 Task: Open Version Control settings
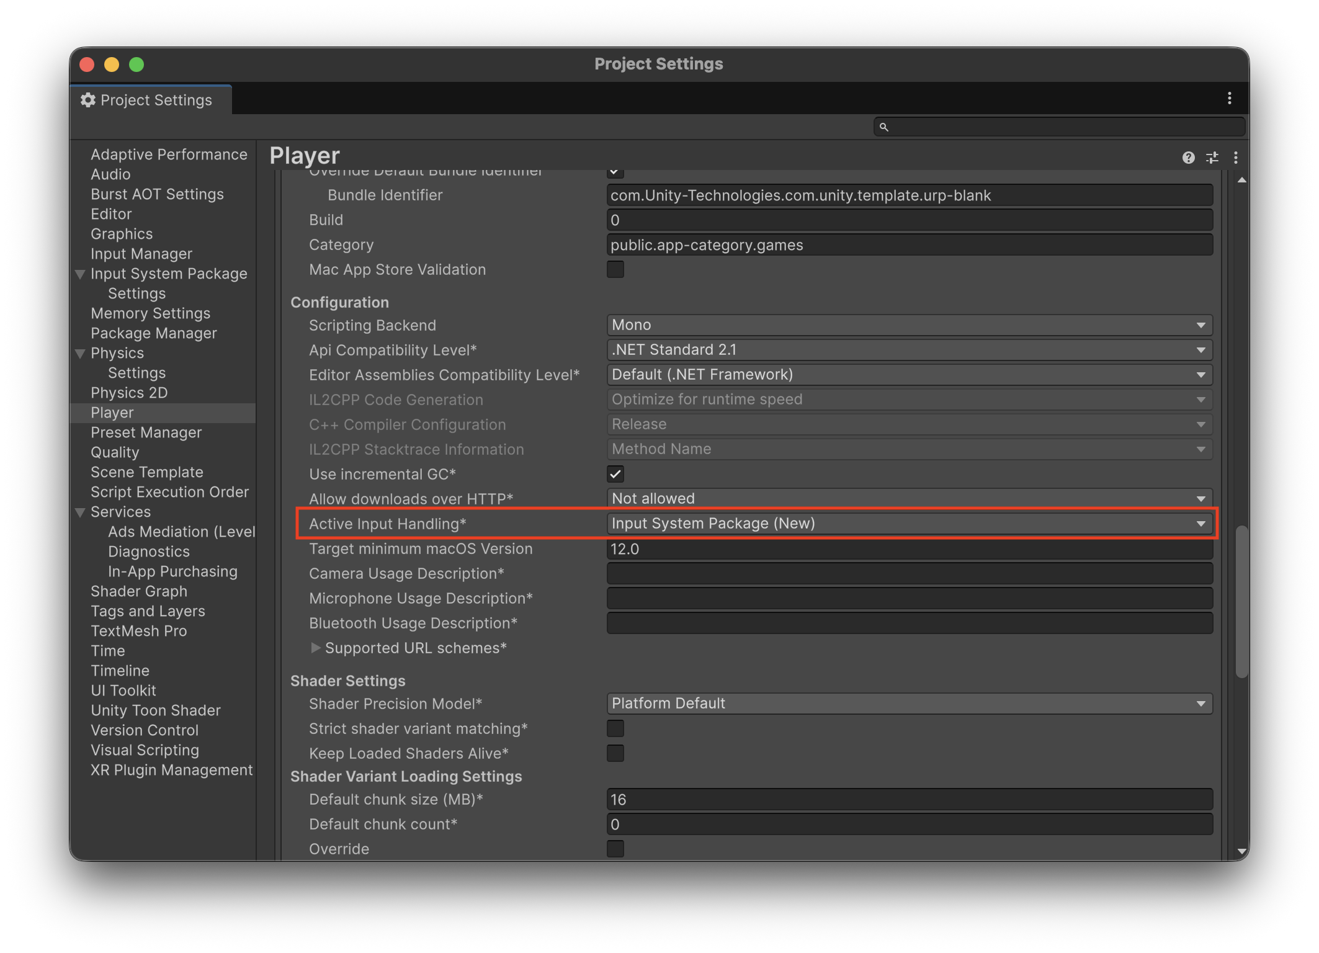[x=144, y=730]
